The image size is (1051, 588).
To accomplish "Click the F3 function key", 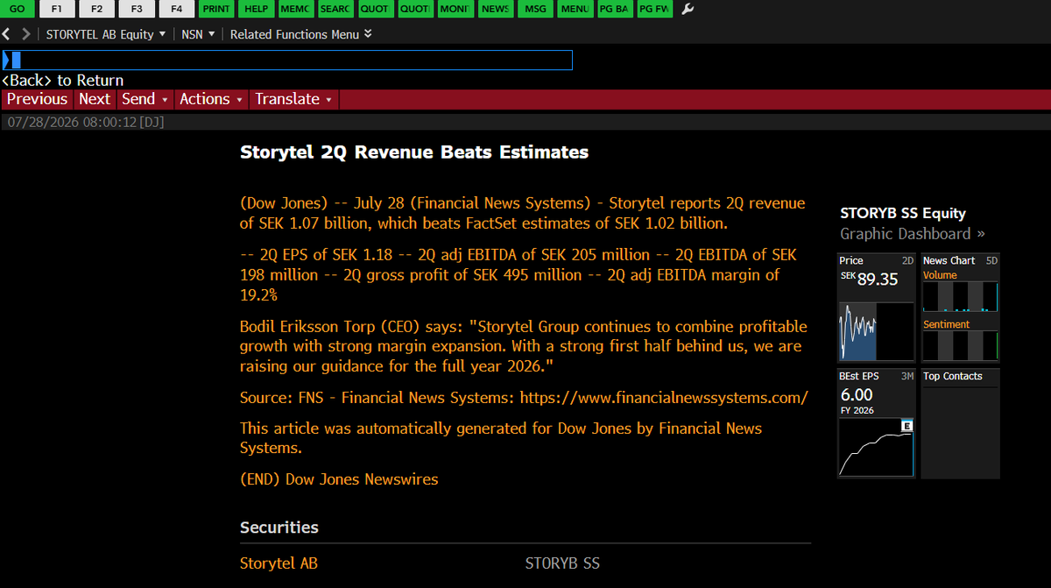I will [x=137, y=9].
